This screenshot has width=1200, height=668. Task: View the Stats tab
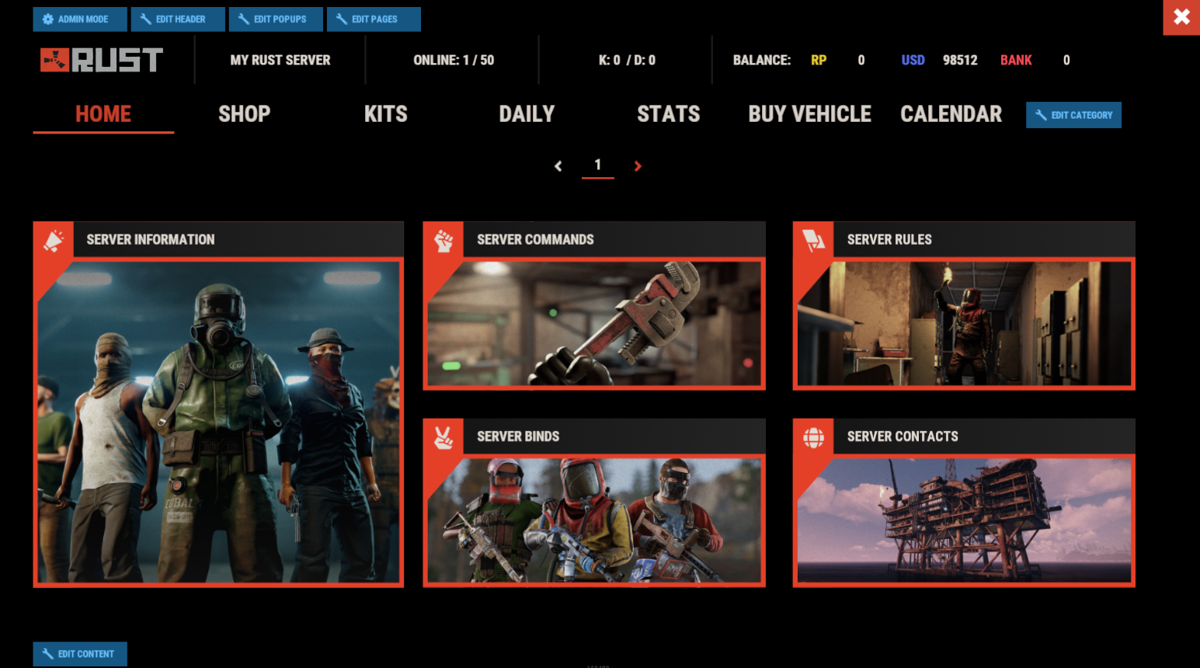click(x=668, y=114)
